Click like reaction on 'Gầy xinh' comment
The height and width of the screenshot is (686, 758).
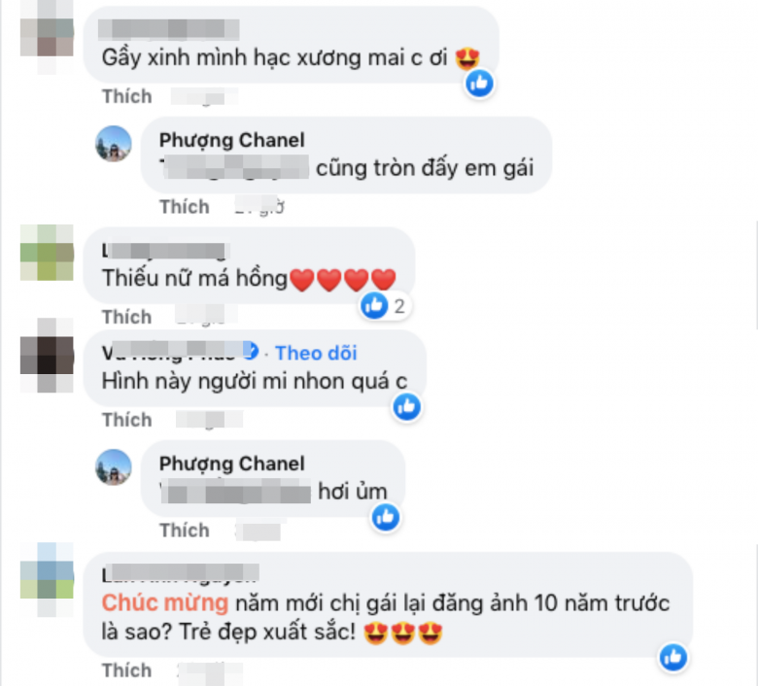[x=479, y=84]
